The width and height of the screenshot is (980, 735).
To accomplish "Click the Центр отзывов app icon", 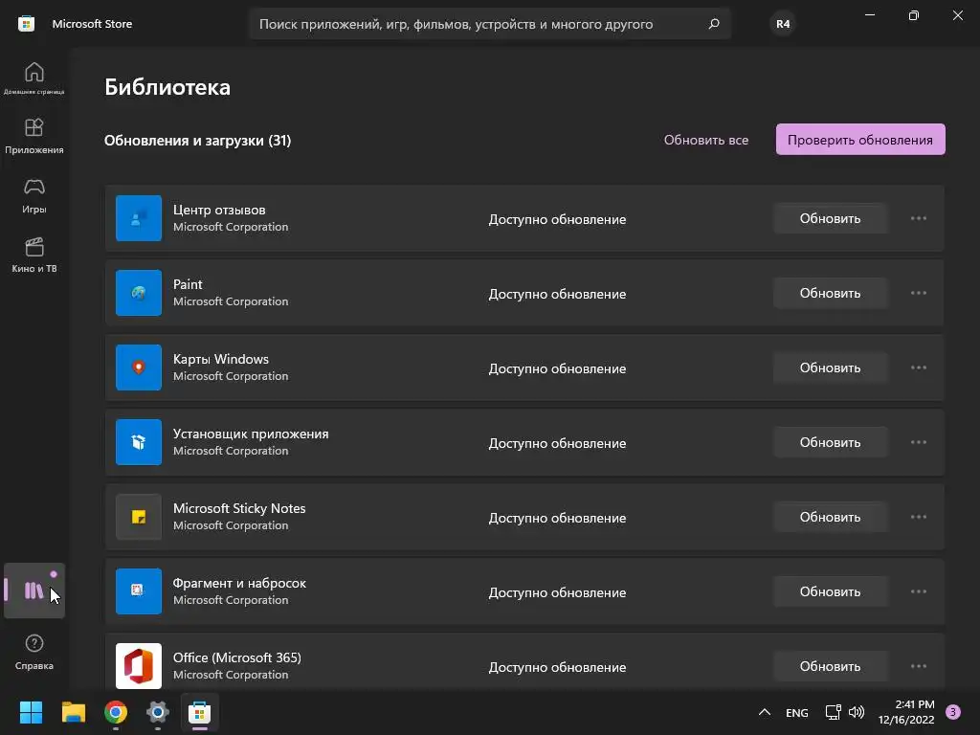I will [139, 218].
